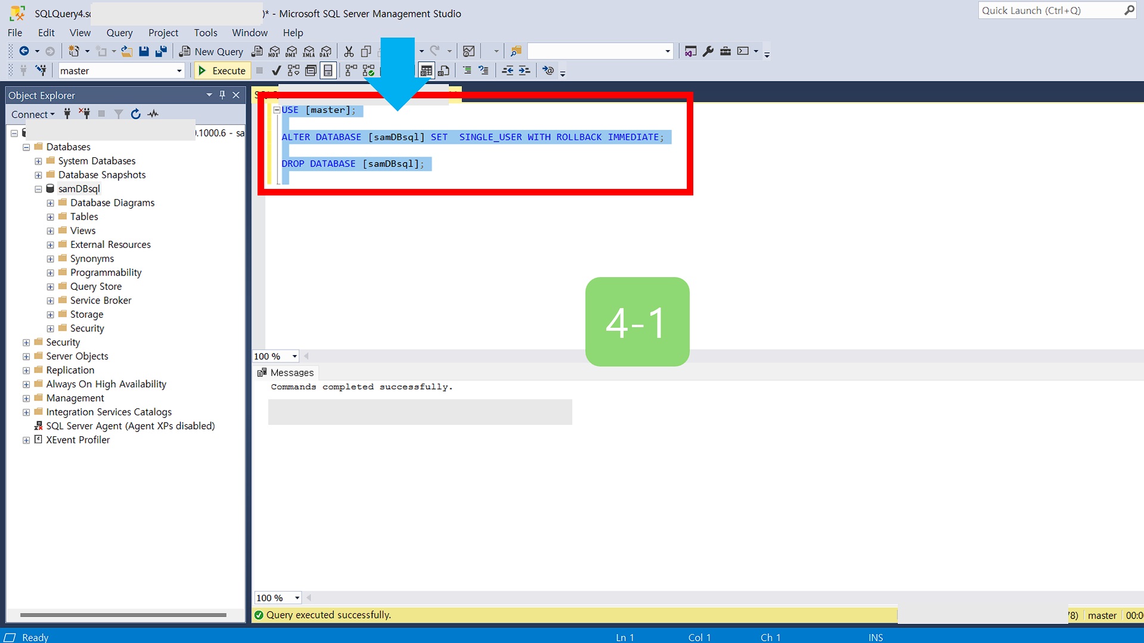Click the Activity Monitor icon
1144x643 pixels.
pos(469,51)
